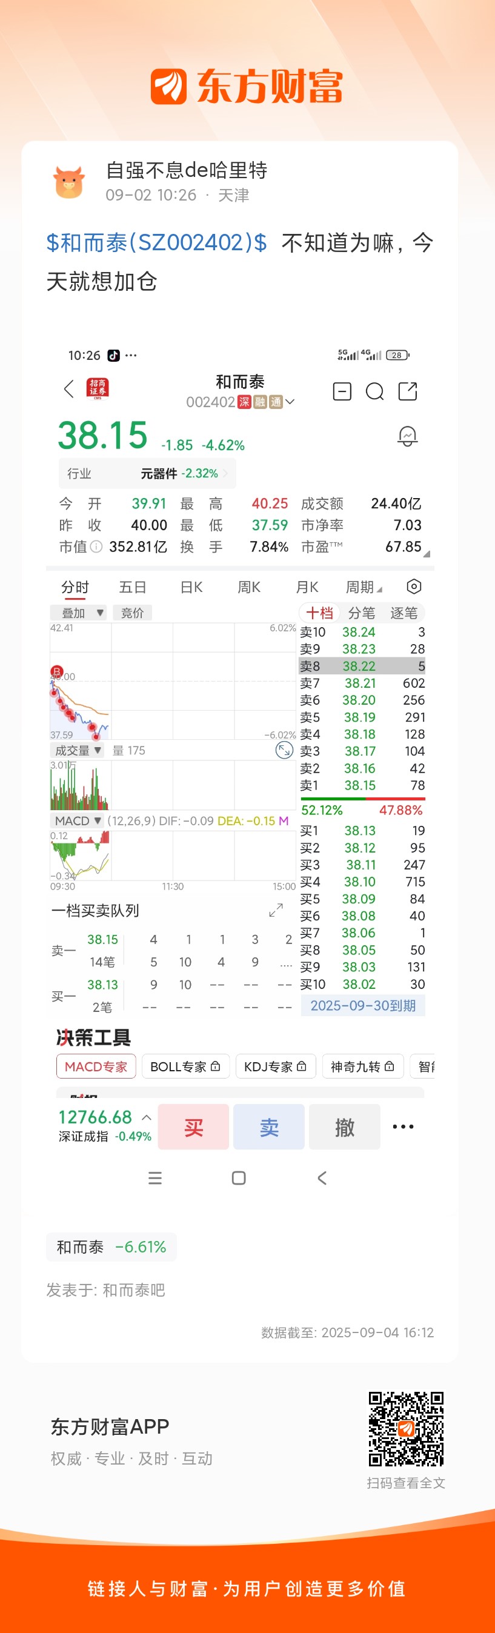Image resolution: width=495 pixels, height=1633 pixels.
Task: Switch to the 分时 tab
Action: tap(75, 587)
